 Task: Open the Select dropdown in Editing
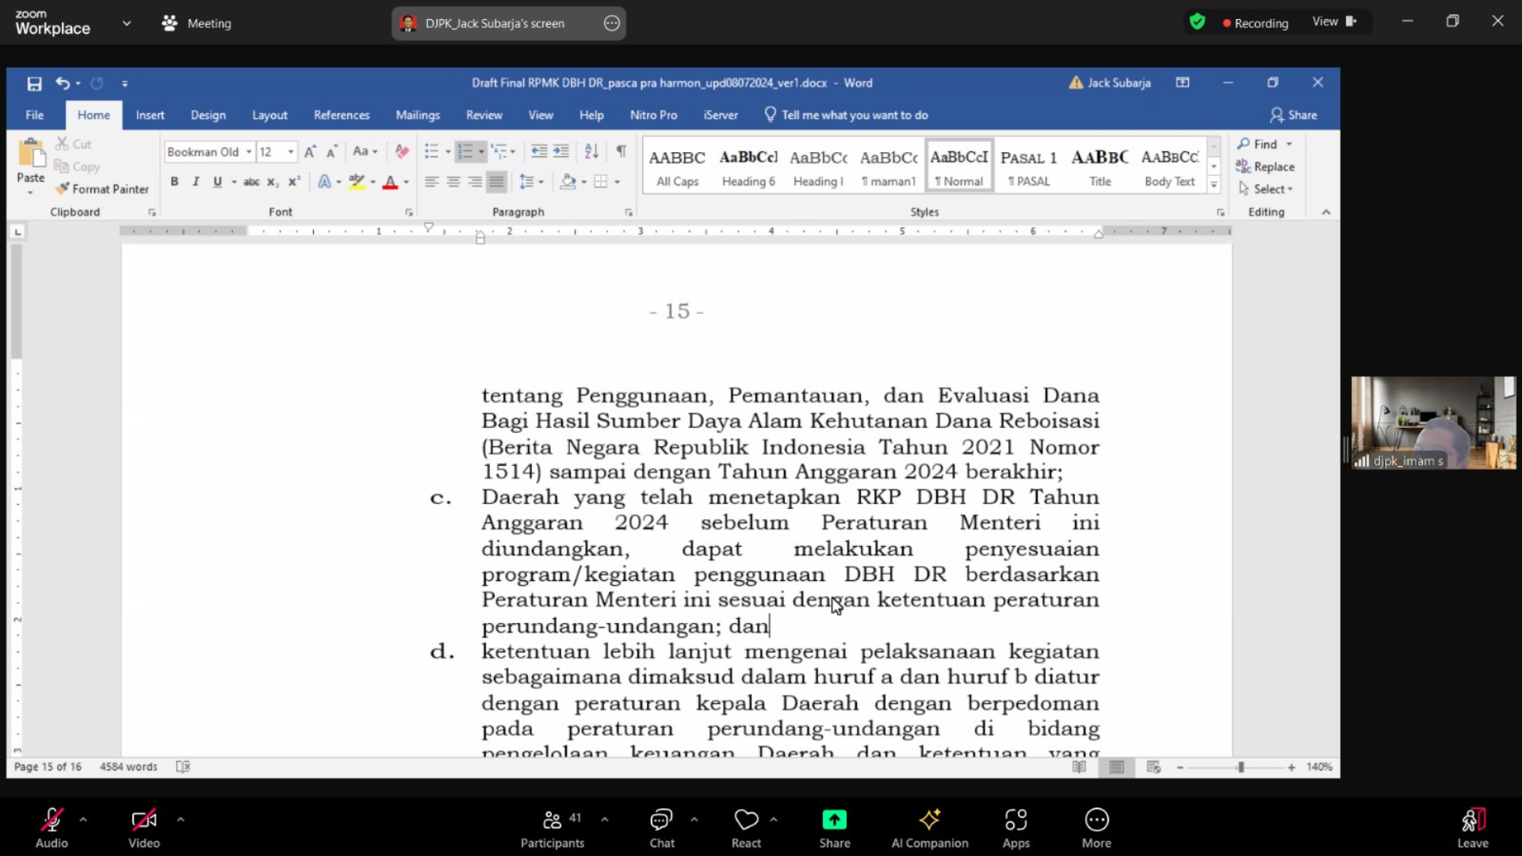pyautogui.click(x=1267, y=189)
